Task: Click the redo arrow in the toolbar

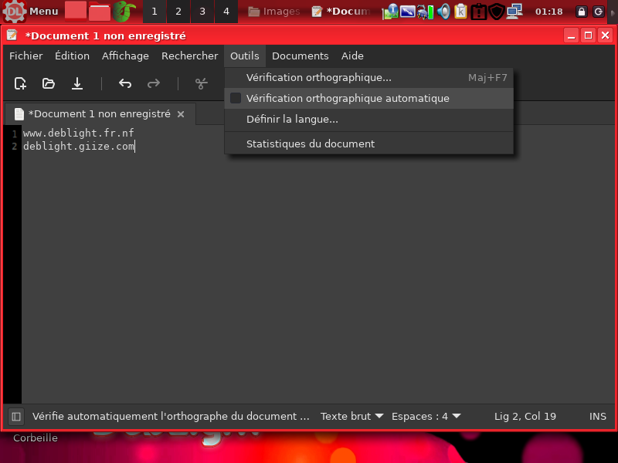Action: (x=154, y=83)
